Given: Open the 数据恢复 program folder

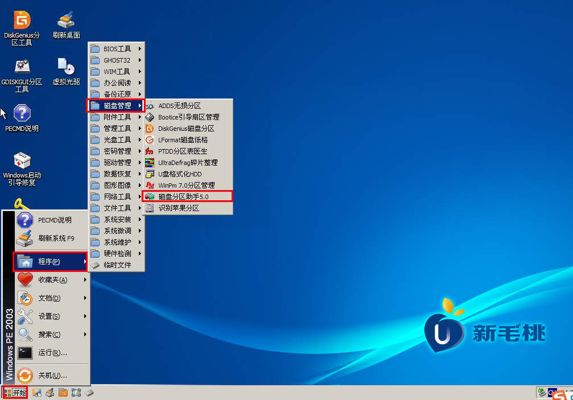Looking at the screenshot, I should (117, 174).
